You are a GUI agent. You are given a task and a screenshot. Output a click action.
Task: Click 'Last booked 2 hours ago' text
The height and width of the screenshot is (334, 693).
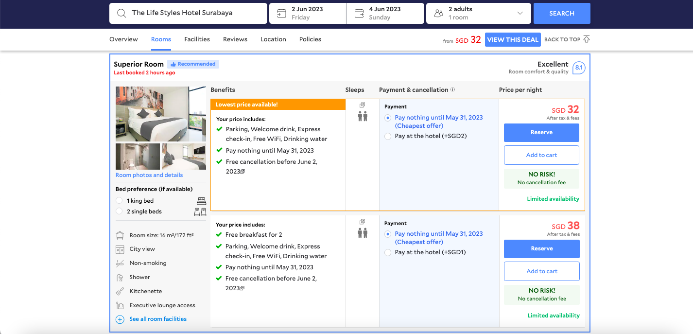(144, 73)
